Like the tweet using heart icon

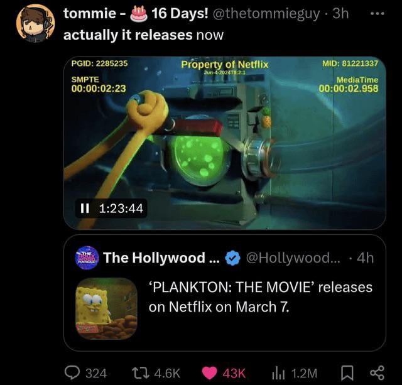210,372
